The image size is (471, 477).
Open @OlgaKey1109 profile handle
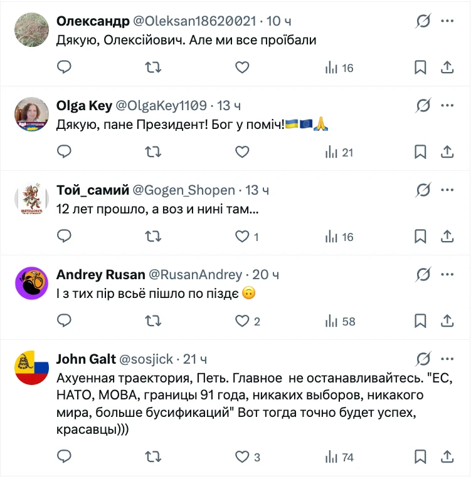coord(161,106)
